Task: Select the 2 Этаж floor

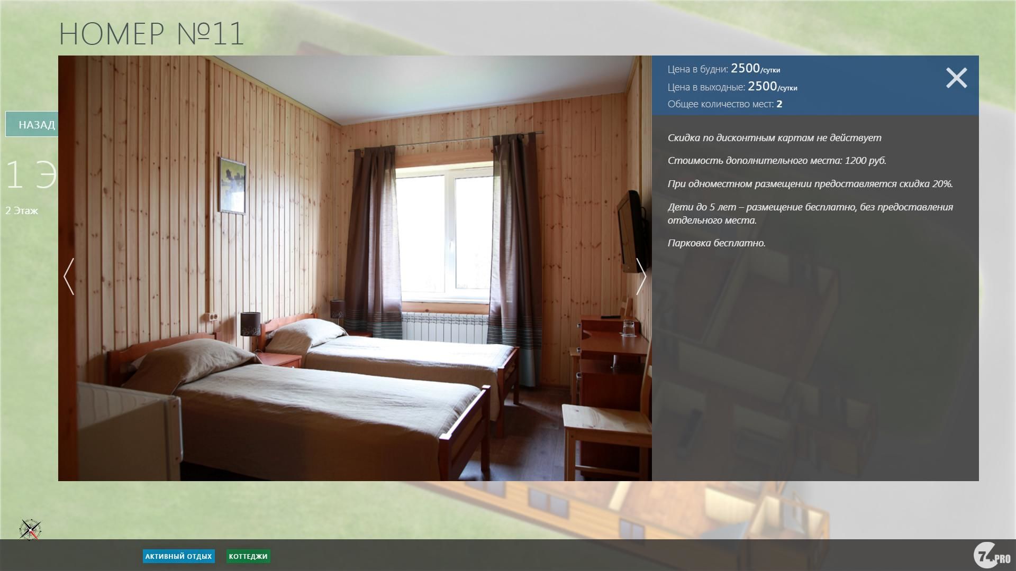Action: point(22,210)
